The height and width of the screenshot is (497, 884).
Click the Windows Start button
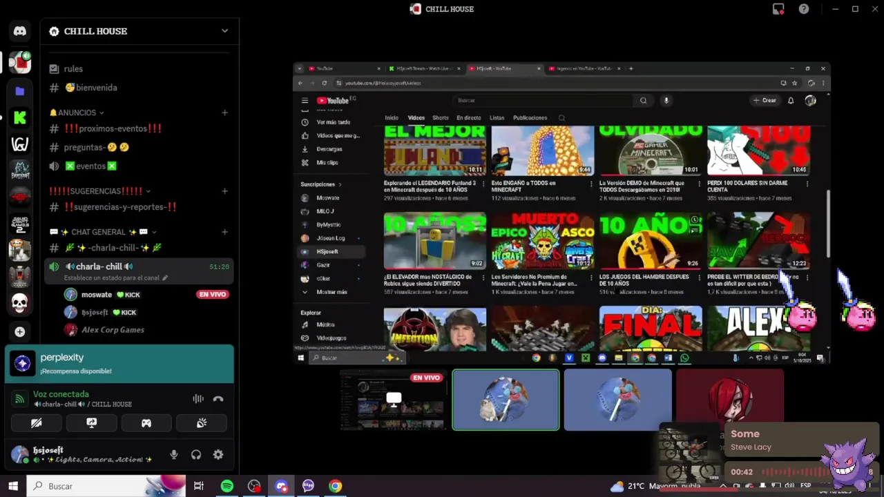(x=12, y=486)
